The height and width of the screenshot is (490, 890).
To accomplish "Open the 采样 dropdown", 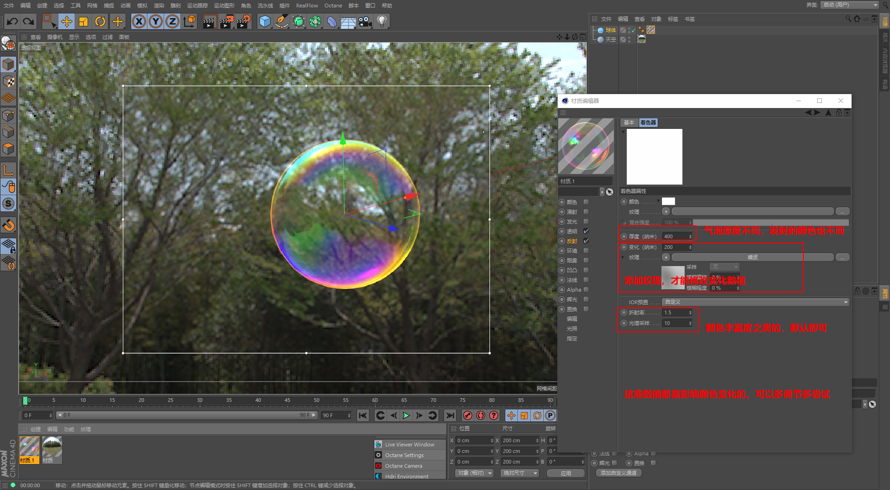I will click(725, 267).
